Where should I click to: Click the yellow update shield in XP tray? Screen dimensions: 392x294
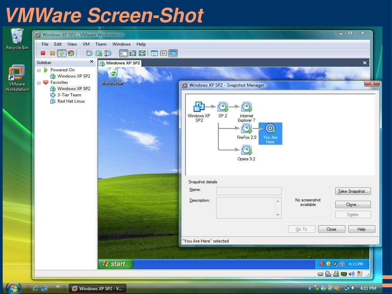[328, 264]
